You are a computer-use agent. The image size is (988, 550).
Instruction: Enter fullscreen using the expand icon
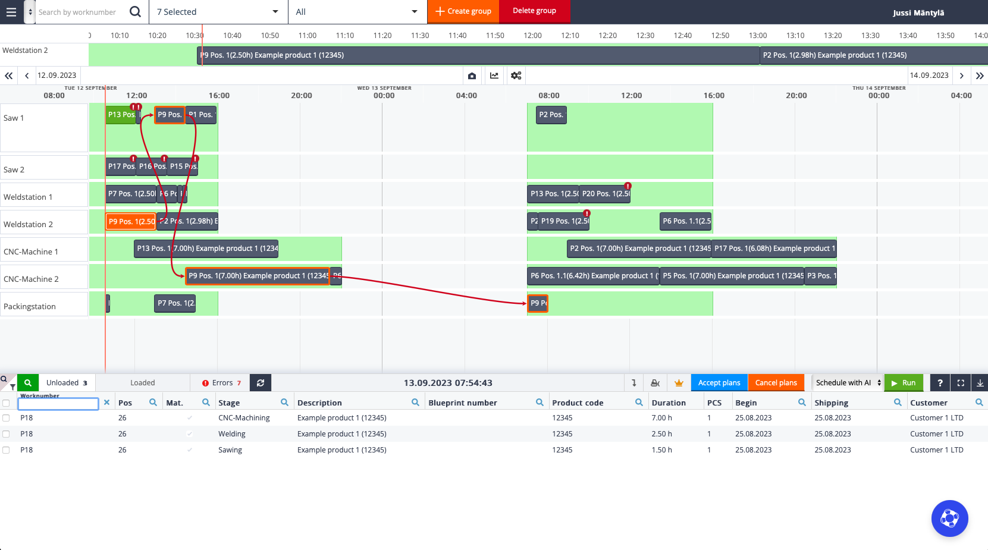coord(960,382)
